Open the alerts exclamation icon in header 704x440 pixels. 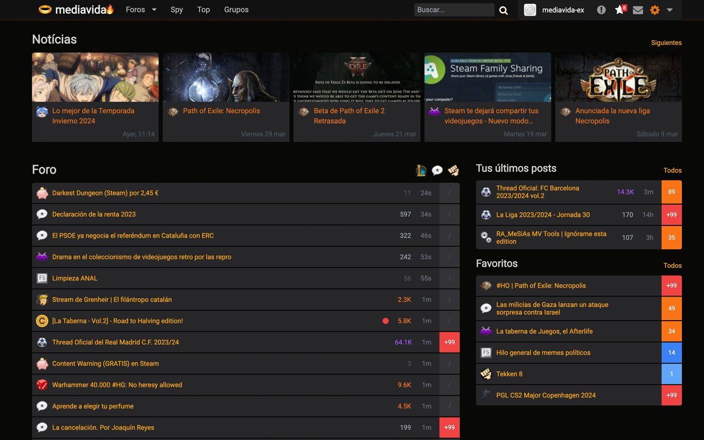[x=601, y=10]
